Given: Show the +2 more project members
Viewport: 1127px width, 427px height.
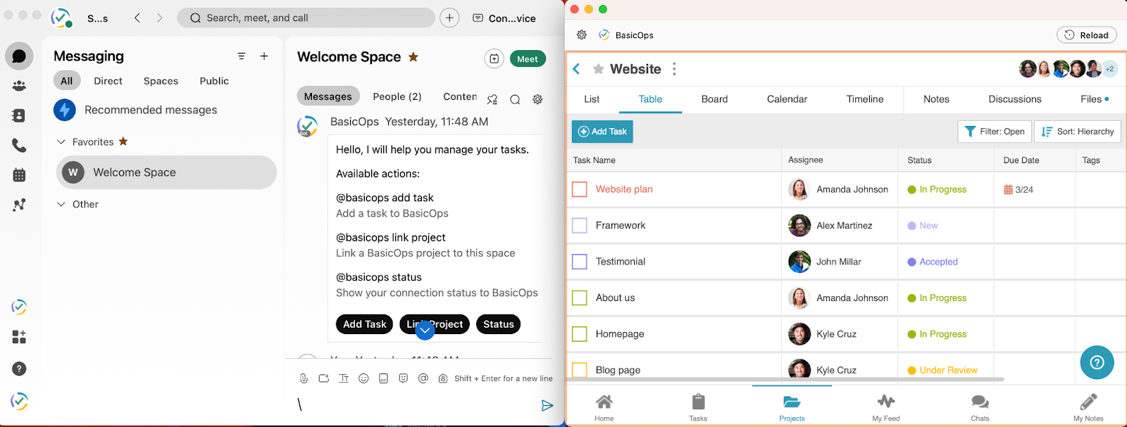Looking at the screenshot, I should 1109,69.
